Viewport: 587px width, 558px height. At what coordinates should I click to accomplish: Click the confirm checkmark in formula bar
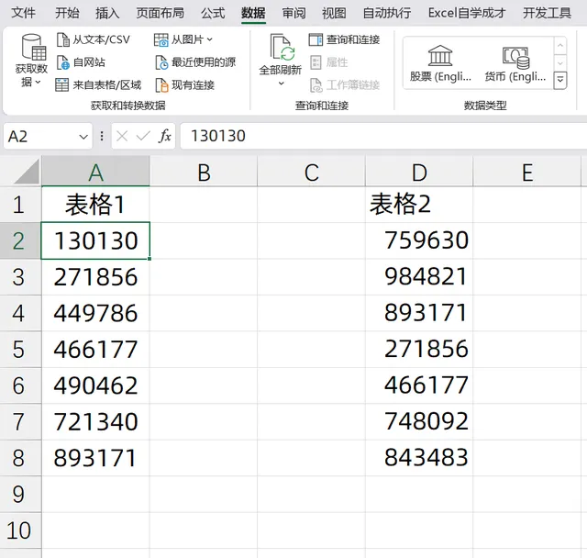(x=143, y=136)
